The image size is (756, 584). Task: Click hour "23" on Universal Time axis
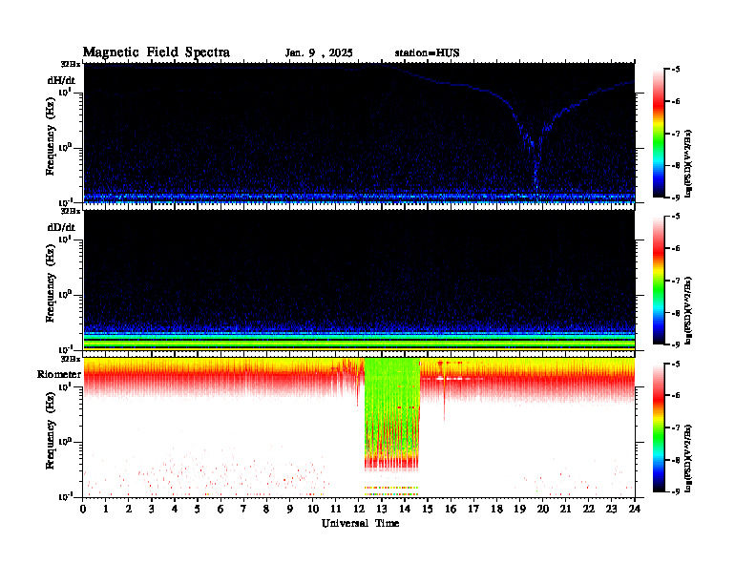click(612, 509)
